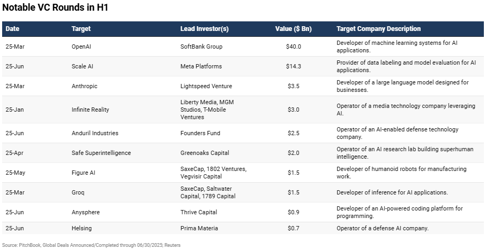The image size is (486, 249).
Task: Select the Helsing target cell
Action: (x=81, y=228)
